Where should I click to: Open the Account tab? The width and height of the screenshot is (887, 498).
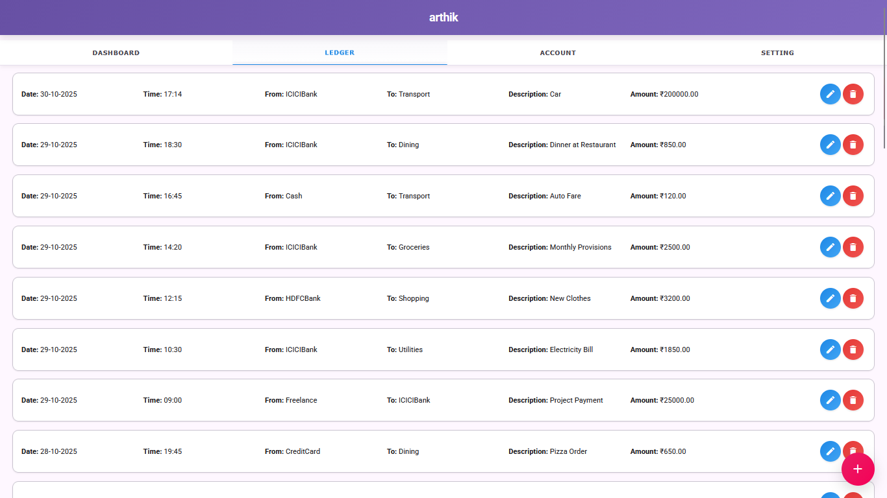click(558, 53)
